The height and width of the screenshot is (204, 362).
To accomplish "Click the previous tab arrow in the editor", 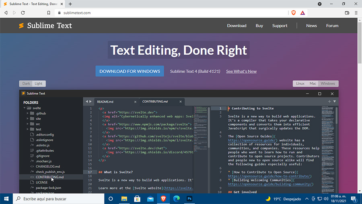I will 87,102.
